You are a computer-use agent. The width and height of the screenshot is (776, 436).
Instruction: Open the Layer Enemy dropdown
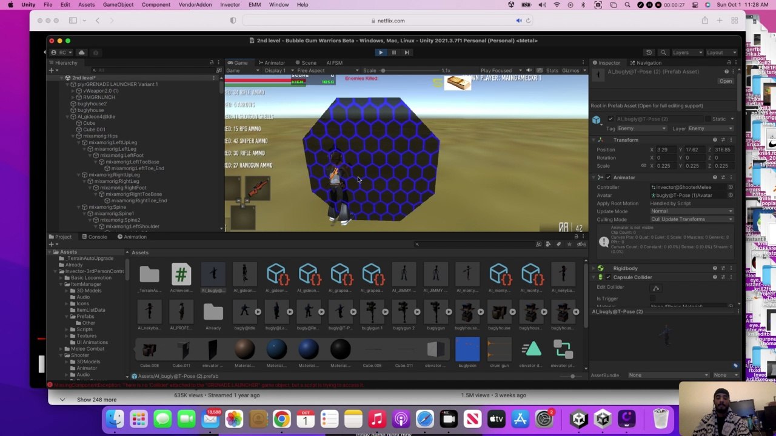click(709, 128)
